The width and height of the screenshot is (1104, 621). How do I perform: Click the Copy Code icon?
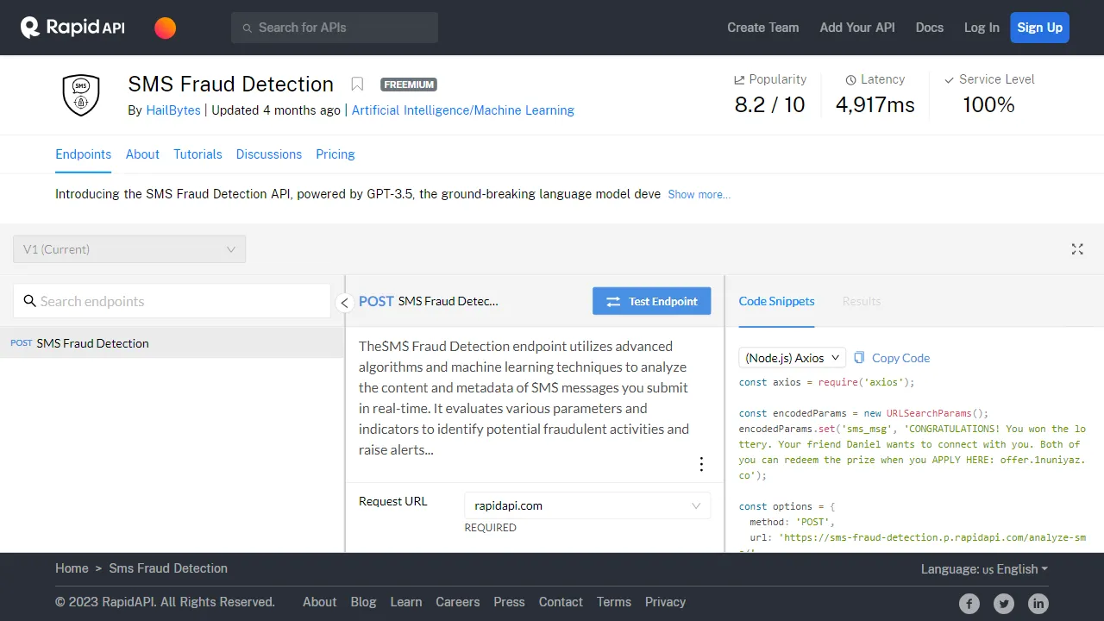click(x=859, y=357)
